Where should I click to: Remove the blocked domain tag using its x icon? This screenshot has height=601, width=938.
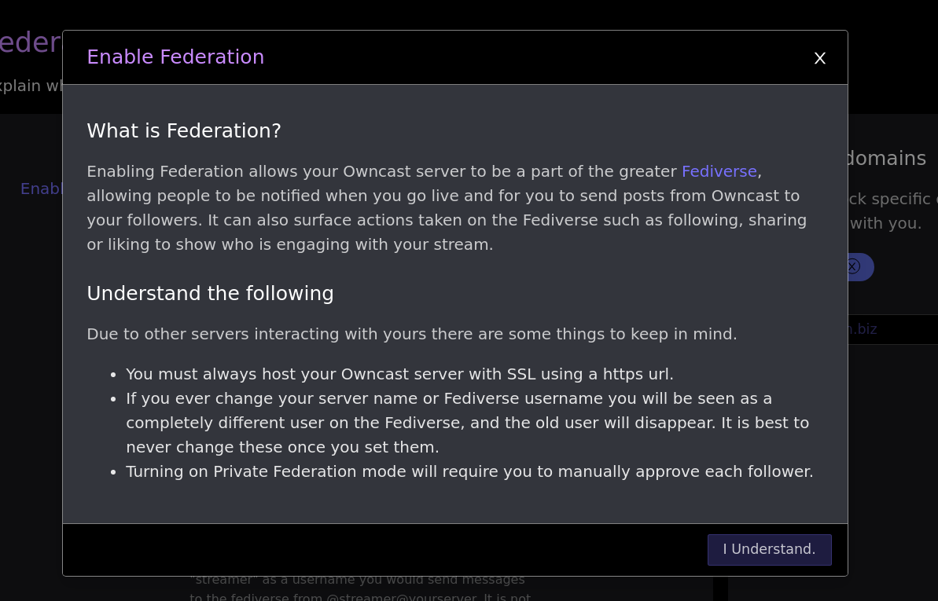point(852,266)
